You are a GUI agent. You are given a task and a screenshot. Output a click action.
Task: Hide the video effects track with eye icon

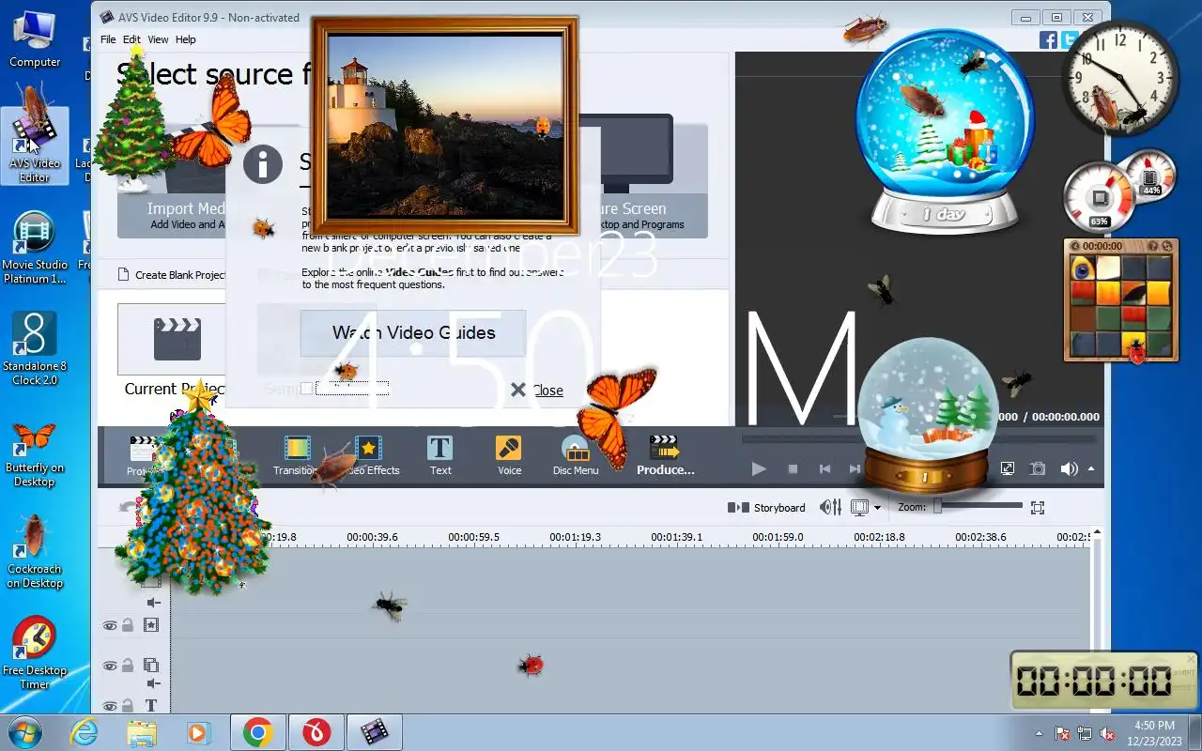pos(110,625)
